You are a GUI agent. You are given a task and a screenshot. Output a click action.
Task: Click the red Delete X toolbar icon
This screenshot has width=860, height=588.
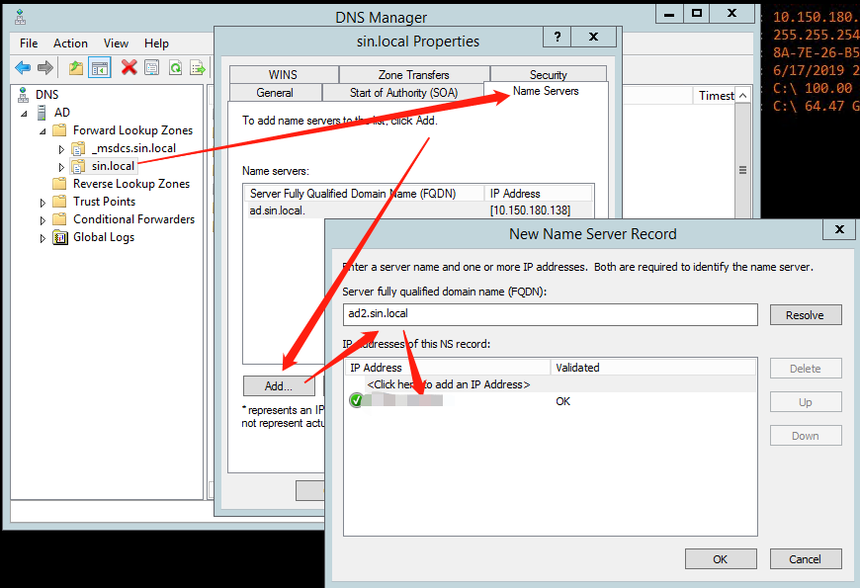tap(129, 67)
